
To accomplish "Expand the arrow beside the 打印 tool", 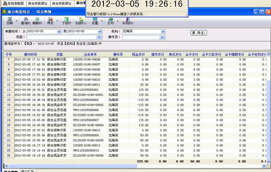I will (x=117, y=21).
